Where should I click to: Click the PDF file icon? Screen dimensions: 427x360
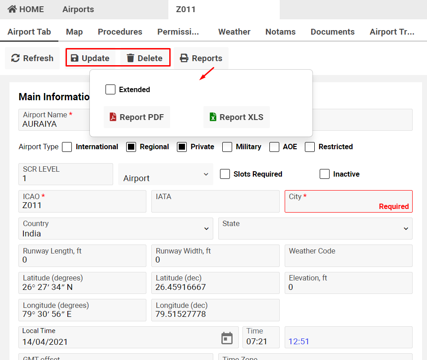(113, 117)
